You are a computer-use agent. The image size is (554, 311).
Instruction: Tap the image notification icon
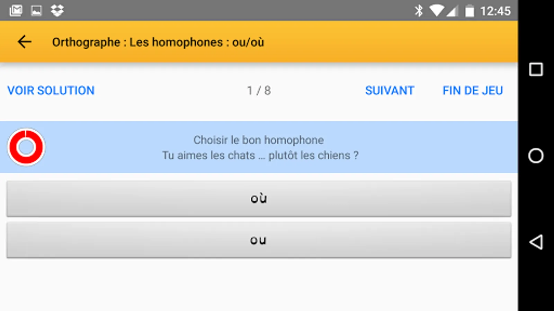[x=36, y=11]
